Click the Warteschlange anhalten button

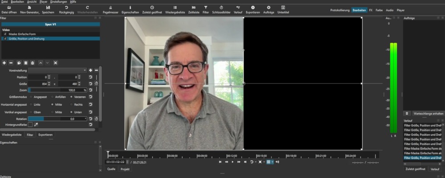point(428,113)
